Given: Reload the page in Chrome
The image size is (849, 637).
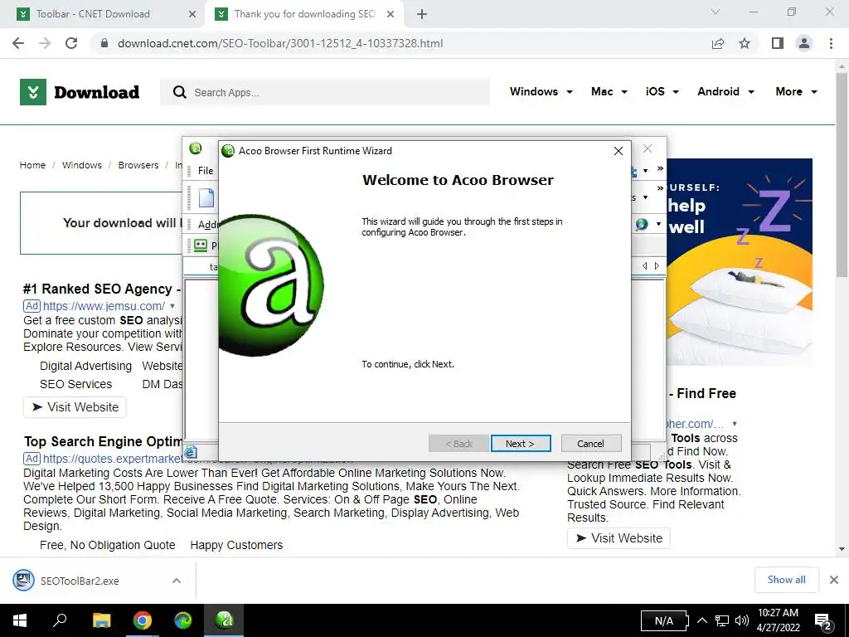Looking at the screenshot, I should (x=71, y=43).
